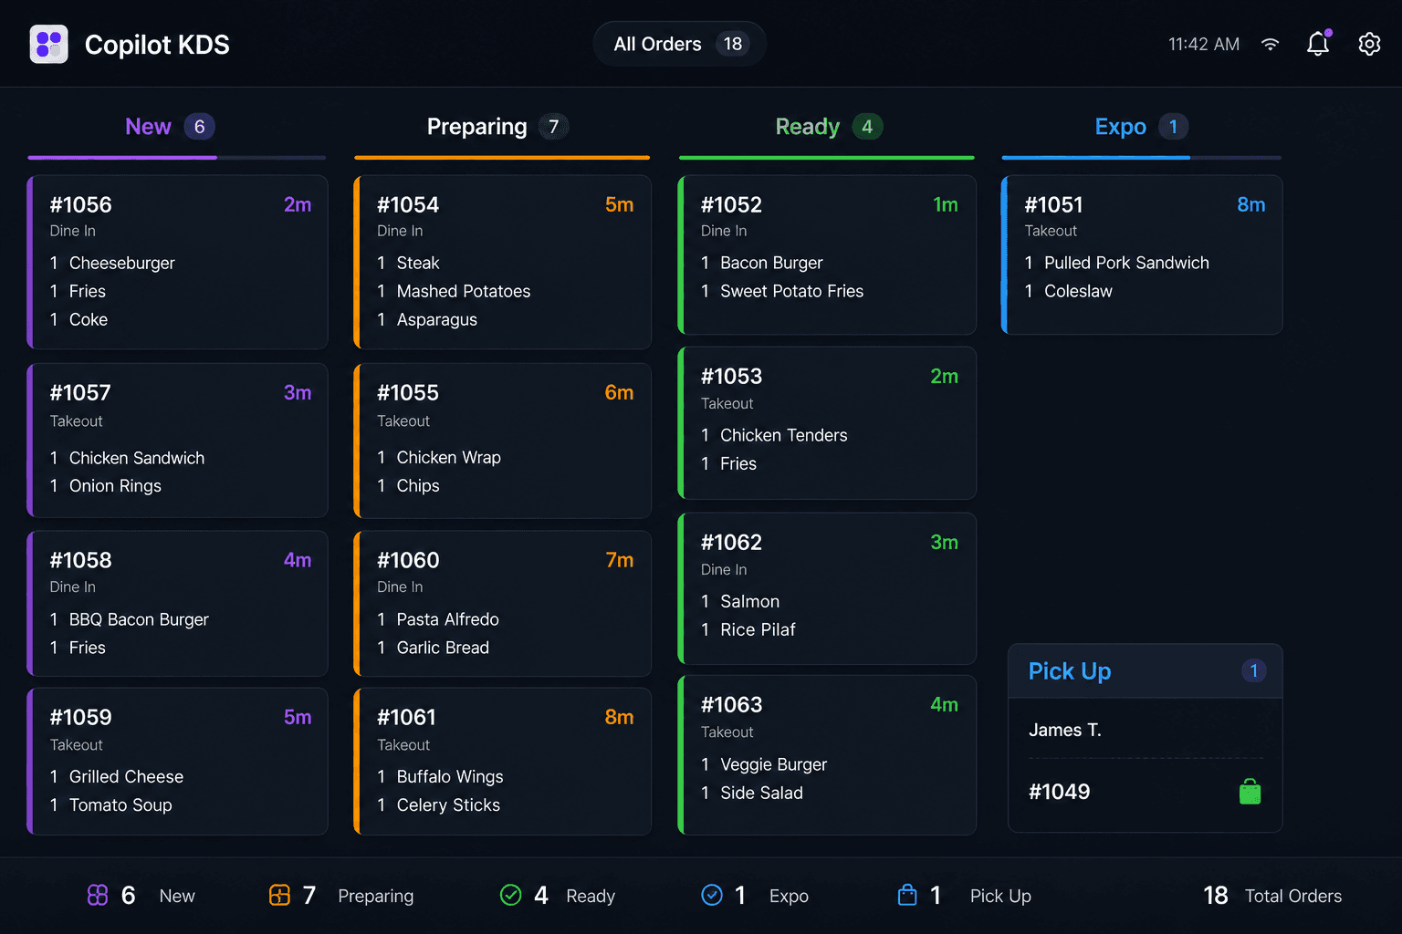The height and width of the screenshot is (934, 1402).
Task: Open the All Orders filter
Action: tap(679, 44)
